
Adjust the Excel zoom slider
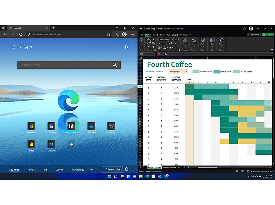(x=260, y=171)
